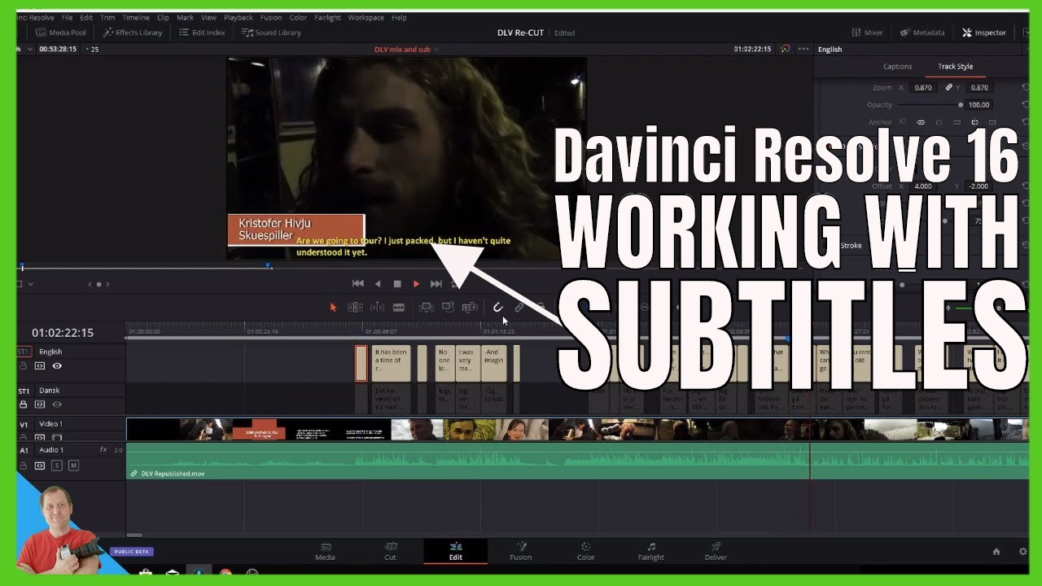Screen dimensions: 1042x586
Task: Click the Insert Clip icon
Action: (426, 307)
